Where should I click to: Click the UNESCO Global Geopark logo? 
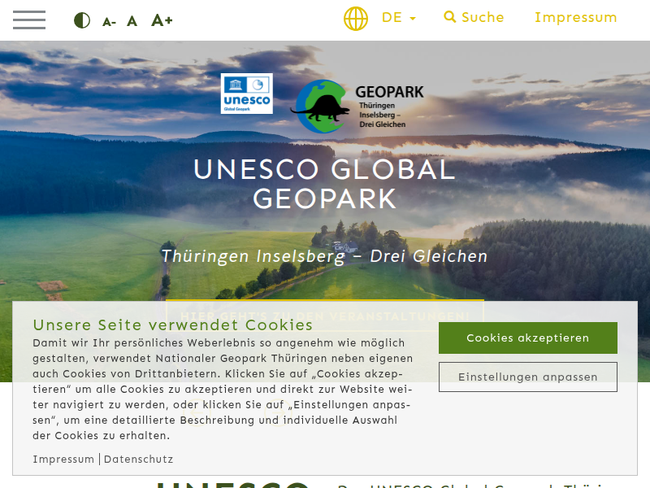tap(247, 94)
